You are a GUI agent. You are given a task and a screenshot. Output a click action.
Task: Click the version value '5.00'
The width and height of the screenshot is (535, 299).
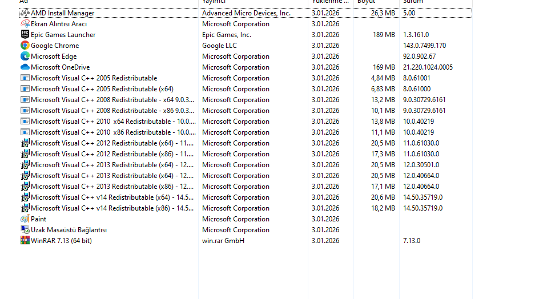409,13
